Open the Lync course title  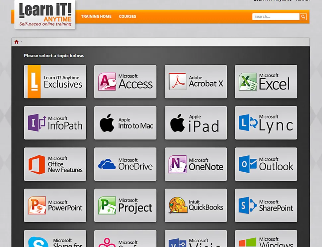(x=276, y=125)
